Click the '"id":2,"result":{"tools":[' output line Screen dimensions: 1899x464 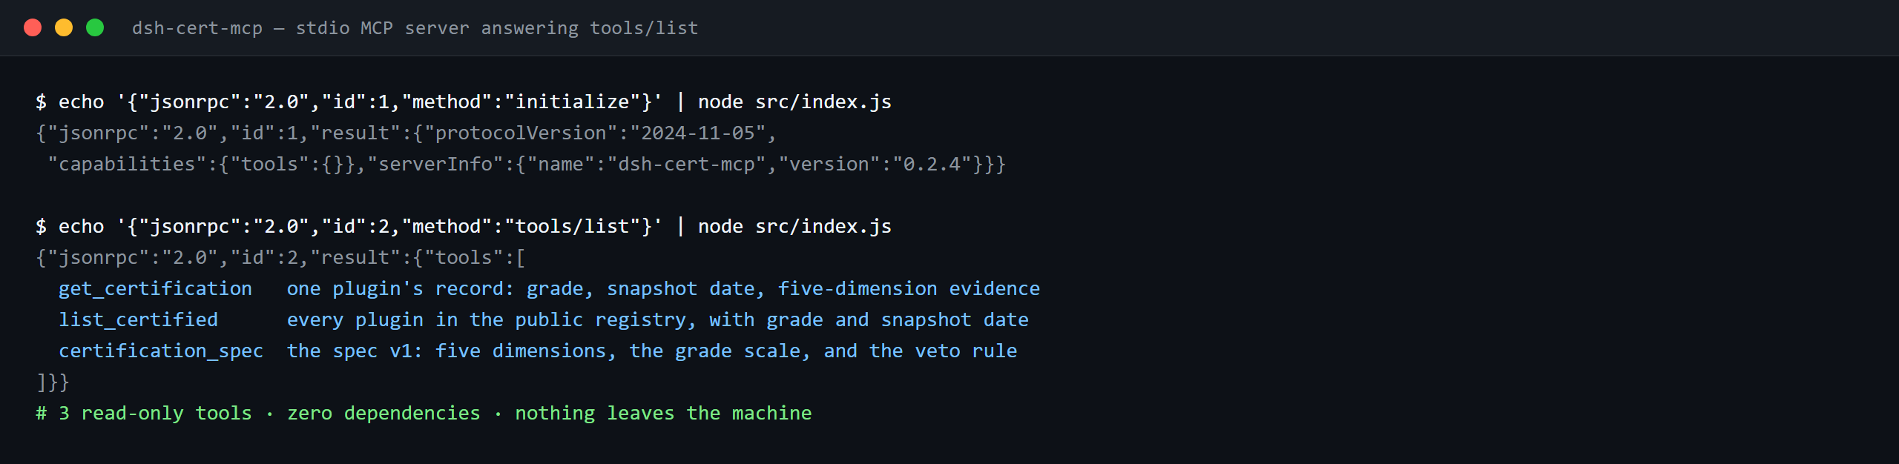click(x=280, y=257)
